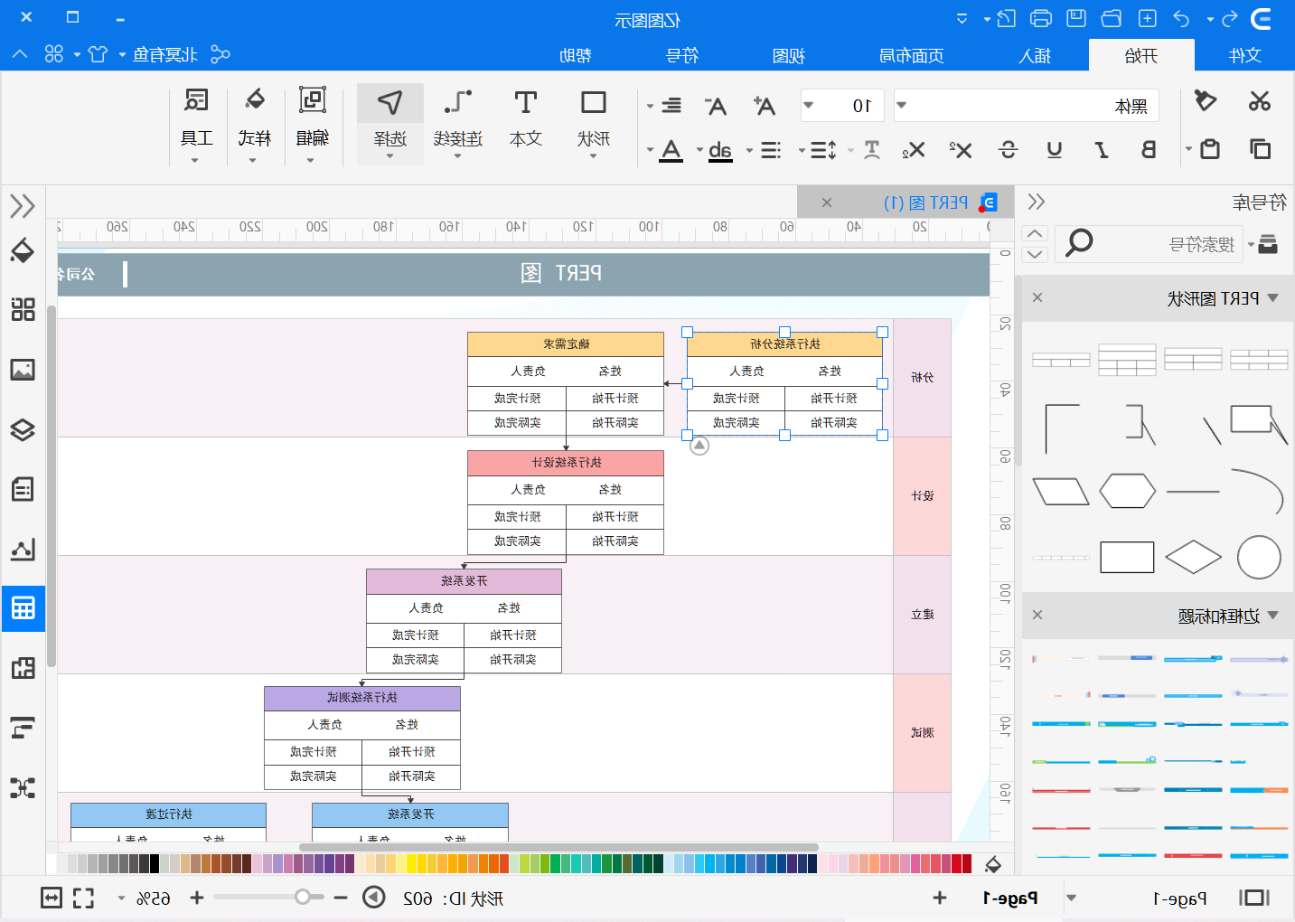Screen dimensions: 1295x922
Task: Open the 形状 shape tool
Action: coord(594,124)
